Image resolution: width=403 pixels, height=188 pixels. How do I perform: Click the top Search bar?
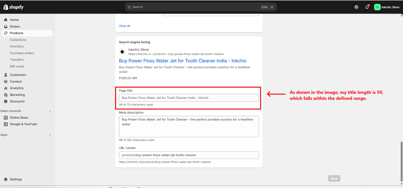click(x=201, y=7)
